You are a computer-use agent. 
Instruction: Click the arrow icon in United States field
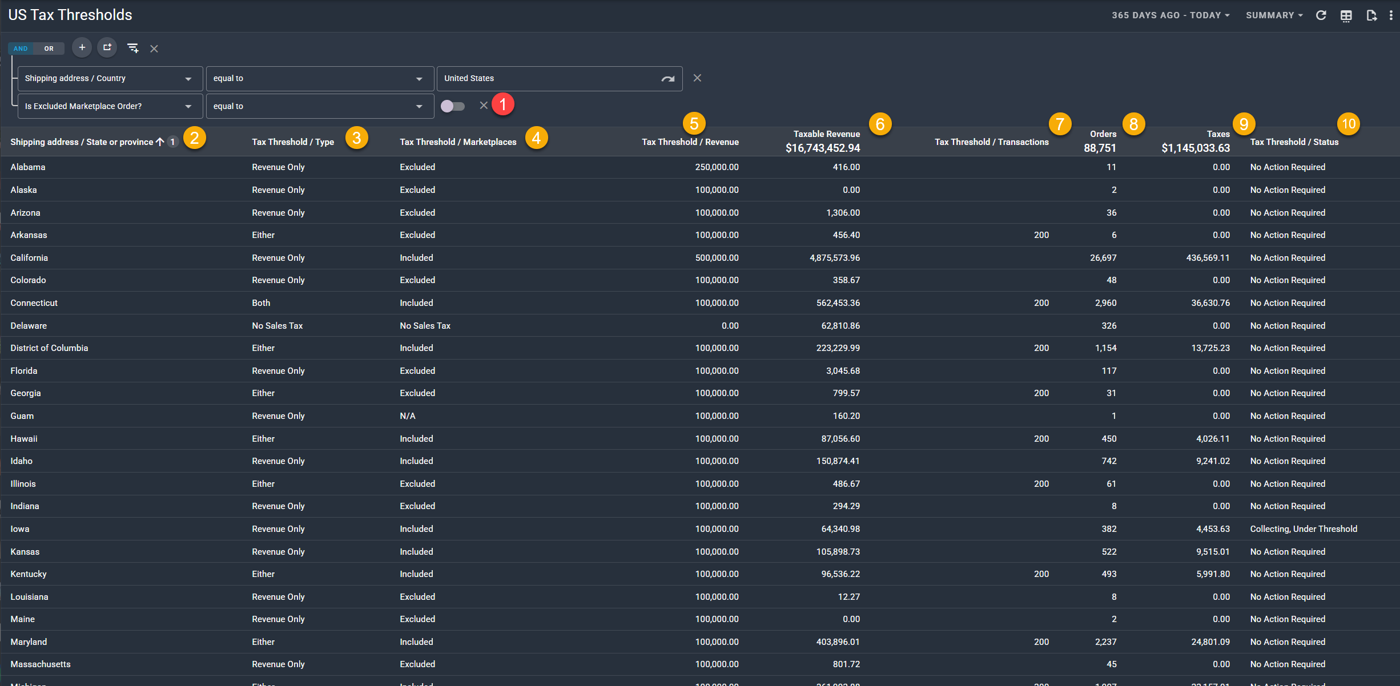tap(667, 79)
